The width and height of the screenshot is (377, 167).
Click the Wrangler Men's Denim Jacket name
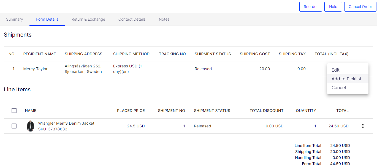tap(66, 123)
